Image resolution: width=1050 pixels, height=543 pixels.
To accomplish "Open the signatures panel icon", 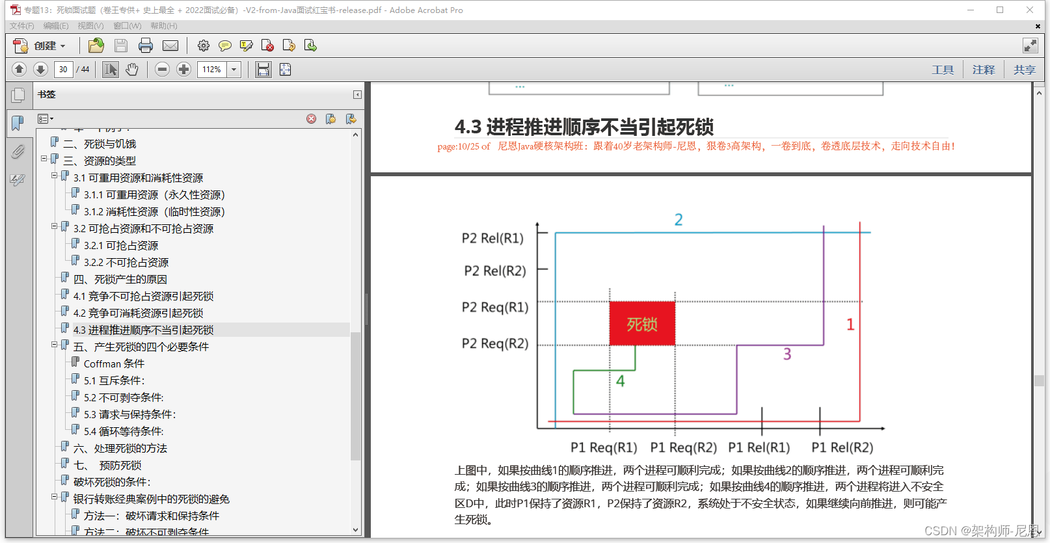I will click(18, 180).
